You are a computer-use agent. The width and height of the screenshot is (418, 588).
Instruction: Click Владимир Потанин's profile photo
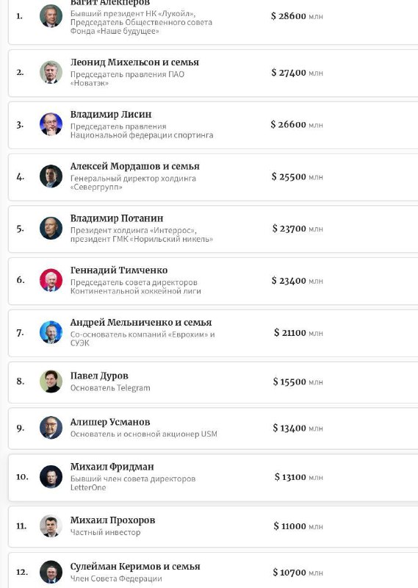[x=51, y=228]
